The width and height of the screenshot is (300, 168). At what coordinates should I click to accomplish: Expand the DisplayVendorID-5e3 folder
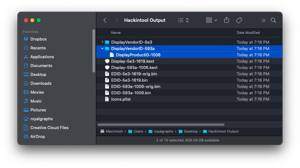102,42
